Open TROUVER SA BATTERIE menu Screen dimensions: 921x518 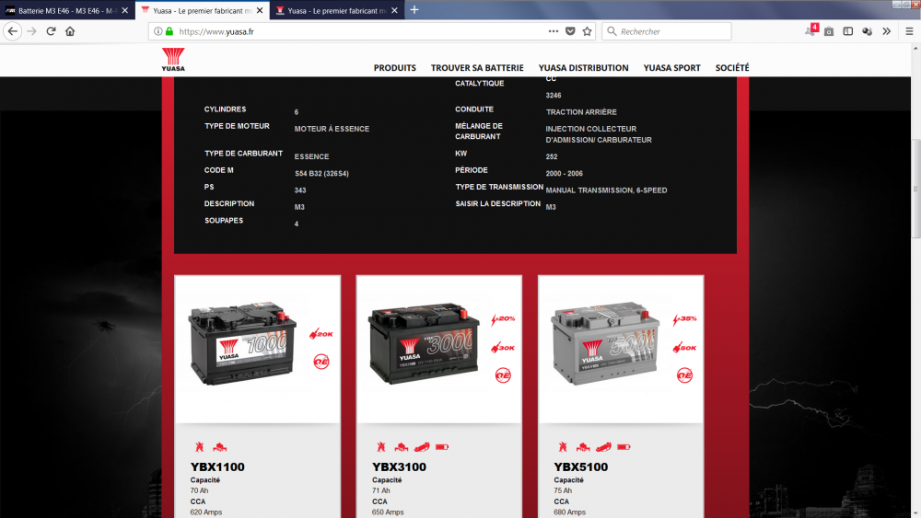[x=477, y=68]
